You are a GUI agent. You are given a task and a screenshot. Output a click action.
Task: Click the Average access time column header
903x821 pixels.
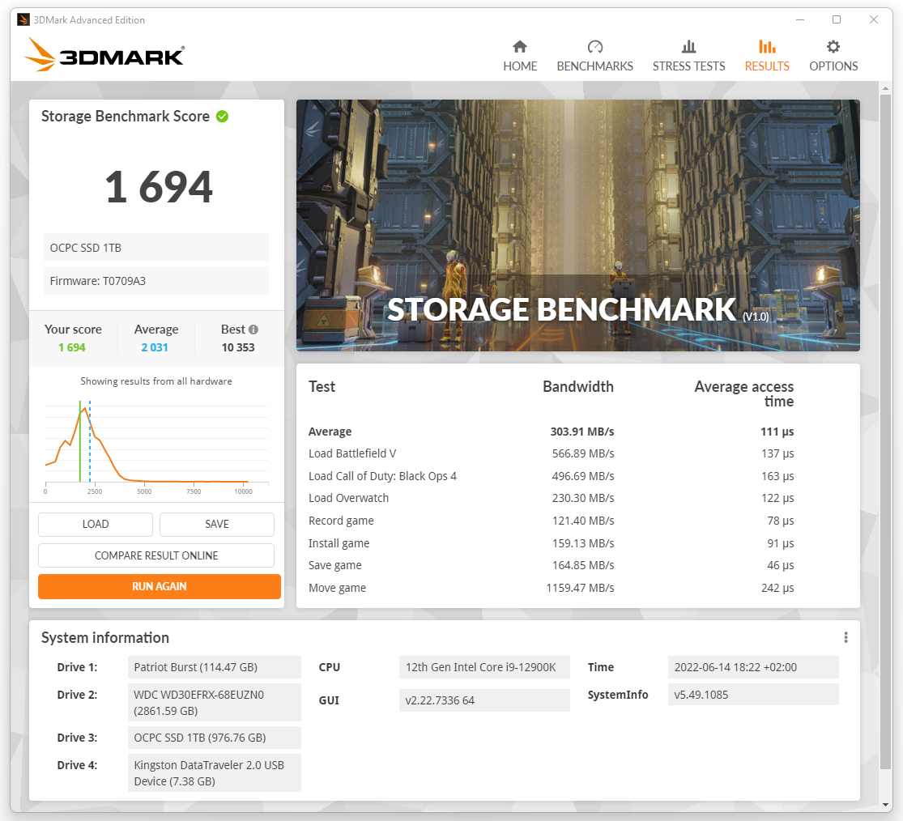click(x=744, y=393)
